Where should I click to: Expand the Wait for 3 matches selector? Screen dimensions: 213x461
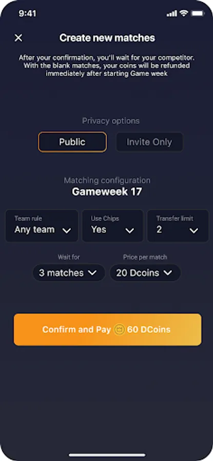point(69,273)
